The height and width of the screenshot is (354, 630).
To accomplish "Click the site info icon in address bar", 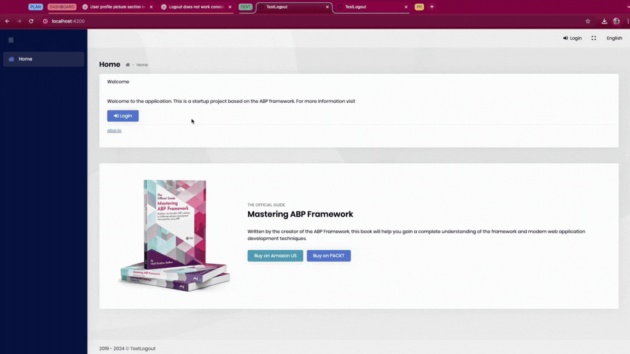I will pyautogui.click(x=45, y=21).
